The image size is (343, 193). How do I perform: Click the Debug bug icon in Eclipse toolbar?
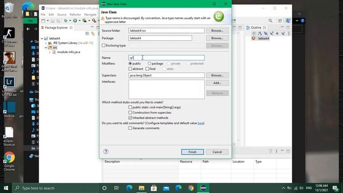click(65, 20)
